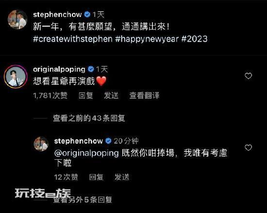Screen dimensions: 267x213
Task: Open the #createwithstephen hashtag
Action: (x=73, y=39)
